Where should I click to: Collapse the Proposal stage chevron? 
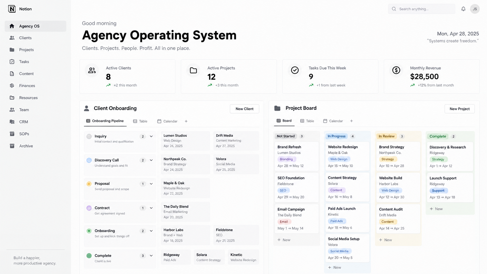coord(151,184)
